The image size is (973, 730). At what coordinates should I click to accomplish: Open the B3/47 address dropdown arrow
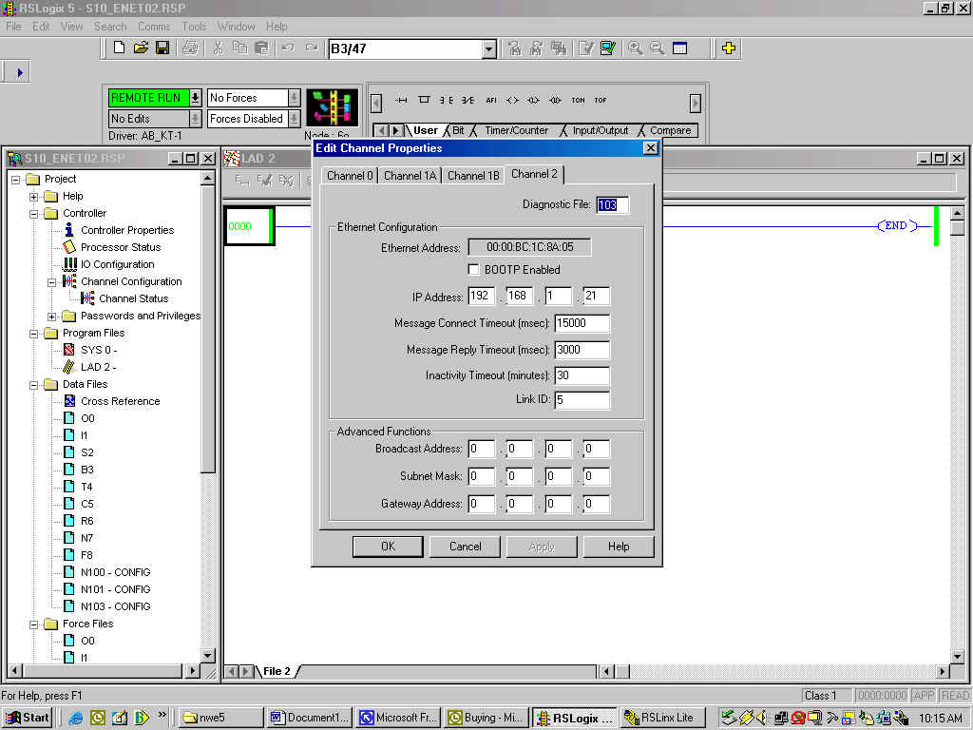[489, 48]
